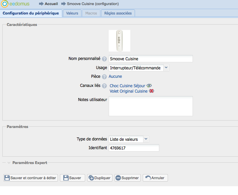Open the Choc Cuisine Séjour link
Image resolution: width=238 pixels, height=195 pixels.
point(127,86)
